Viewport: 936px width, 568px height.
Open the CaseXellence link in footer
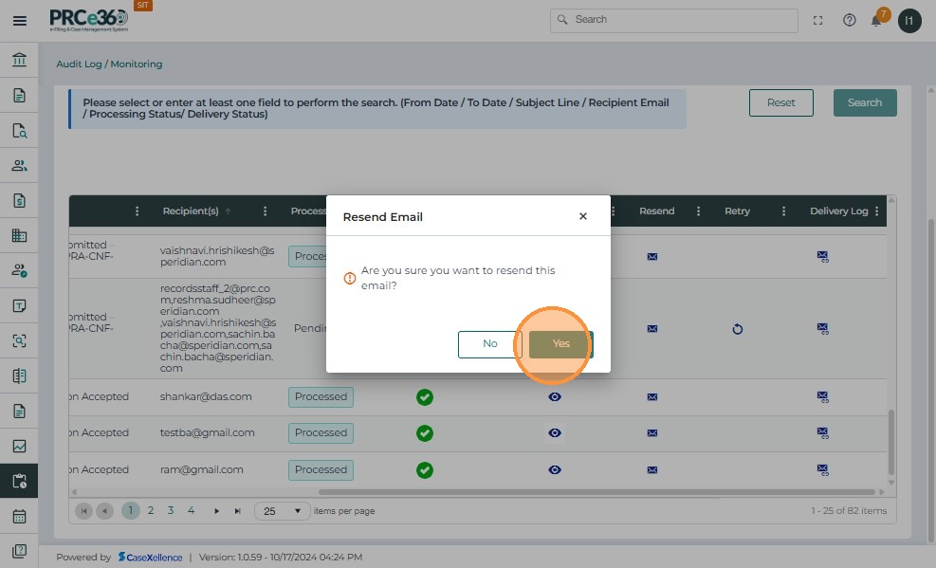coord(150,558)
